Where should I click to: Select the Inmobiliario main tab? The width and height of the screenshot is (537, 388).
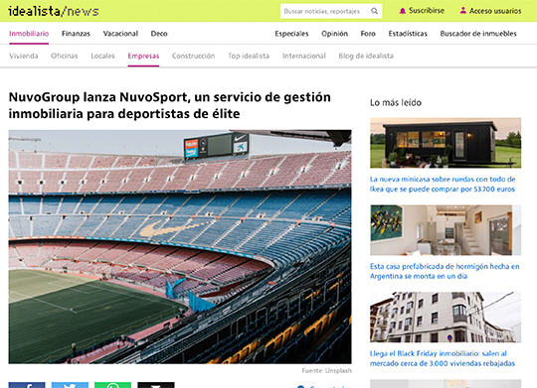(29, 34)
